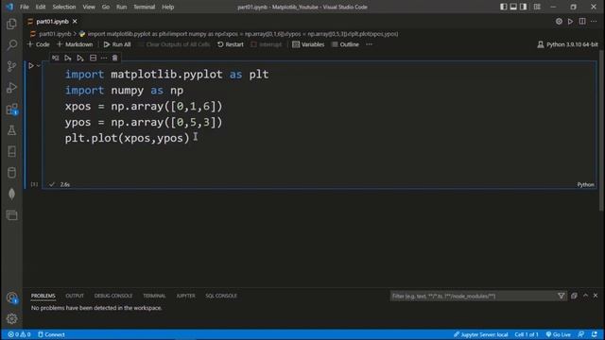Open the Extensions view
Viewport: 605px width, 340px height.
coord(11,110)
